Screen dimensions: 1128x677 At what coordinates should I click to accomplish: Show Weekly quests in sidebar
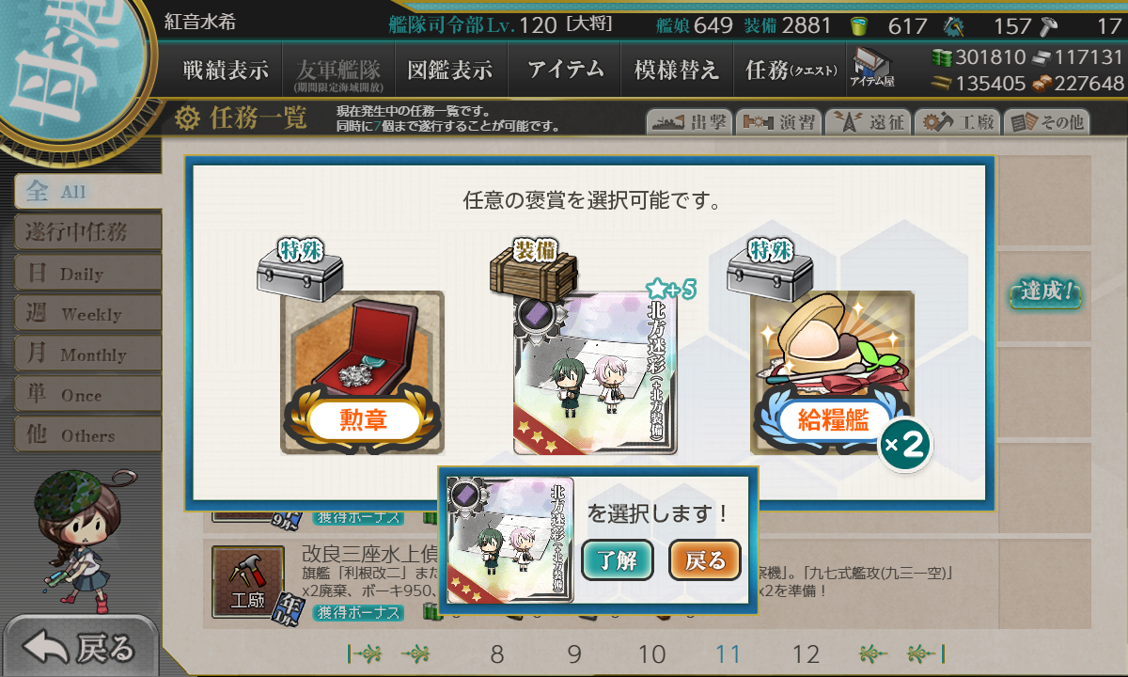click(x=87, y=314)
